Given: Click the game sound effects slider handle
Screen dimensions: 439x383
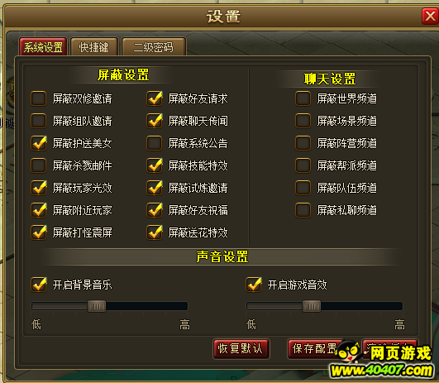Looking at the screenshot, I should 312,306.
